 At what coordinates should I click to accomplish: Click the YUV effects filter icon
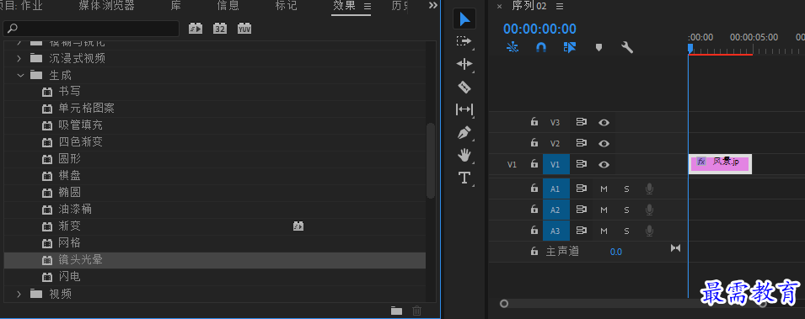[244, 29]
